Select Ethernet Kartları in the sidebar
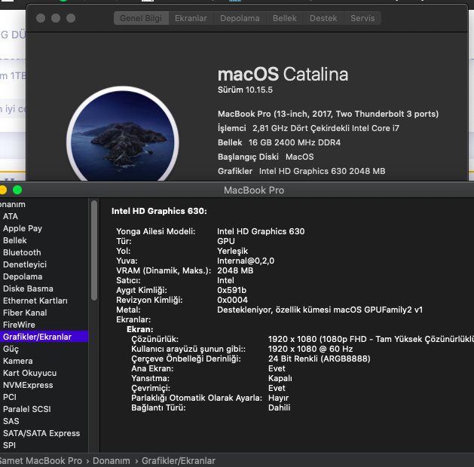Viewport: 474px width, 467px height. [x=35, y=301]
